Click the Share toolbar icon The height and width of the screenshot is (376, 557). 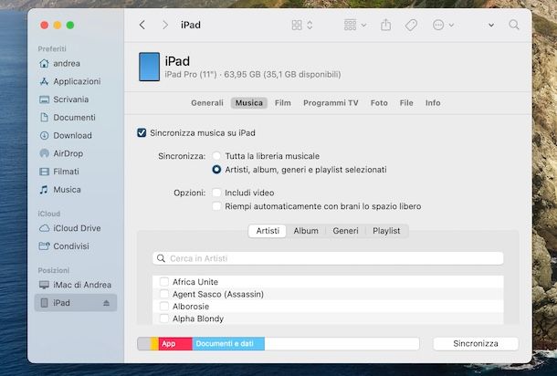pyautogui.click(x=385, y=25)
